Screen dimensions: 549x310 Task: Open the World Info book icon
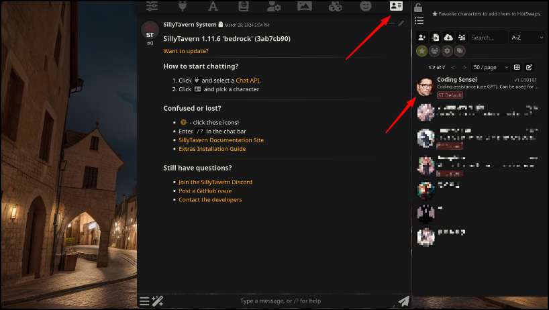(x=244, y=6)
